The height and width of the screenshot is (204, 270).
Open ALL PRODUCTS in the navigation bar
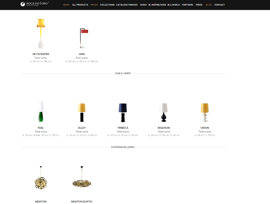[80, 5]
